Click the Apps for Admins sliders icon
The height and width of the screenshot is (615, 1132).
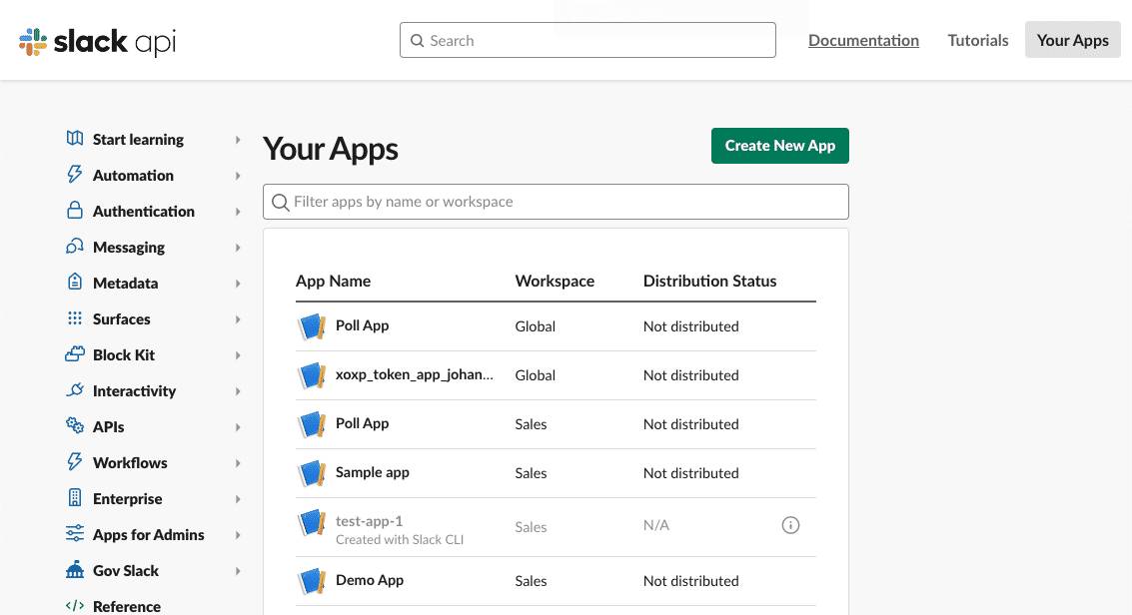pos(74,533)
